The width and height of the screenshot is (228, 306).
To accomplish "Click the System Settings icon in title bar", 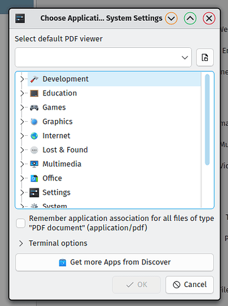I will [20, 18].
